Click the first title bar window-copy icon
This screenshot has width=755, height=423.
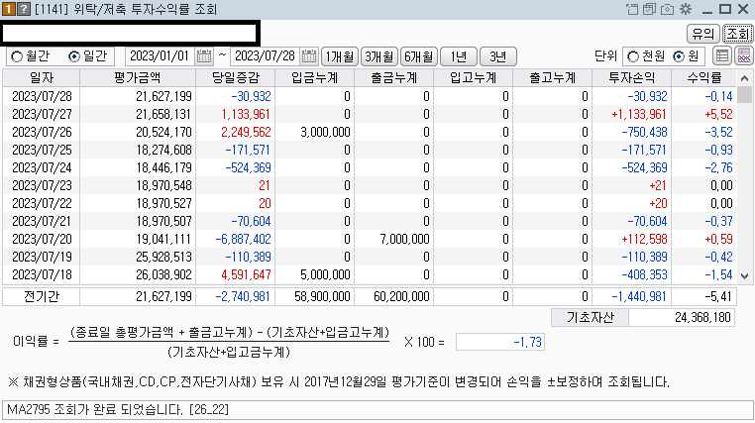coord(632,9)
